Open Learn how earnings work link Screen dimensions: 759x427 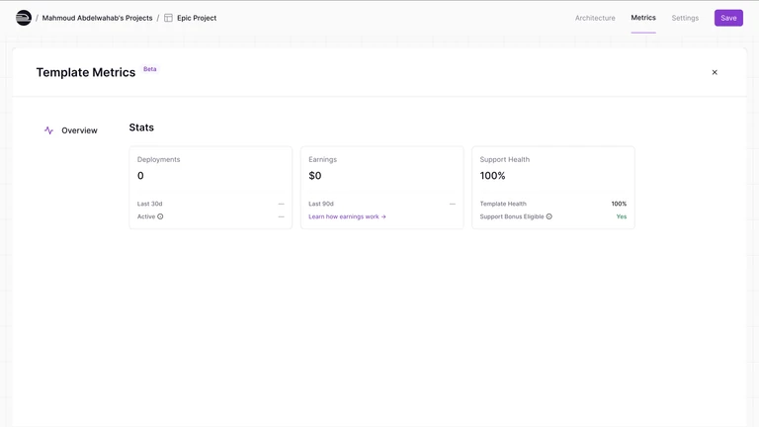347,216
